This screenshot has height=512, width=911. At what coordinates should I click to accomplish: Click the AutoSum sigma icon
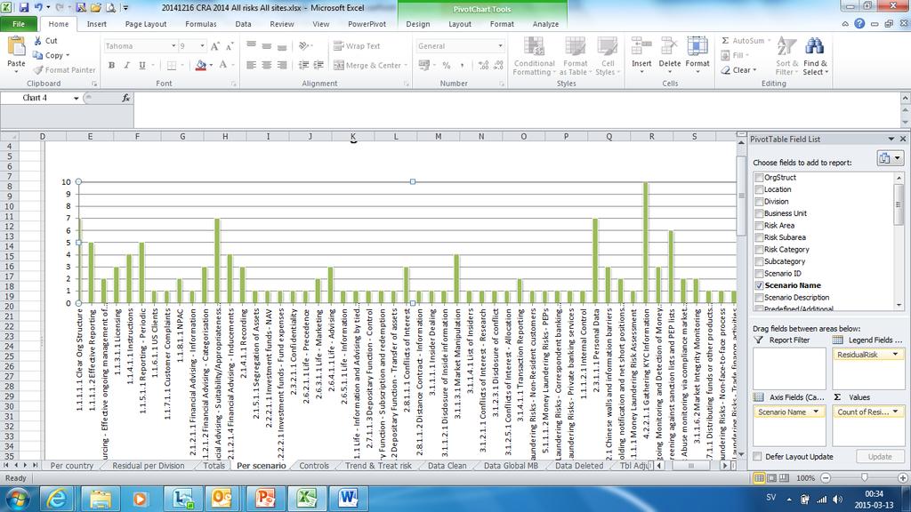[x=725, y=41]
